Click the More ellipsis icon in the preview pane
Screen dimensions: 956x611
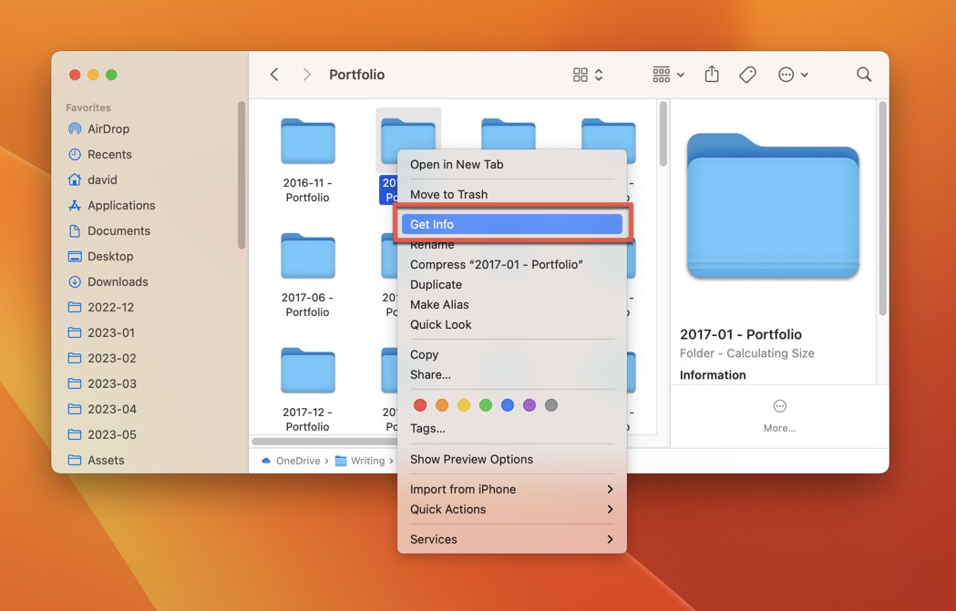779,408
